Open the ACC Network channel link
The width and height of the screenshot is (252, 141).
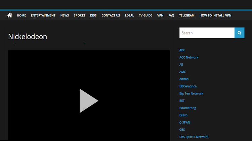[189, 57]
